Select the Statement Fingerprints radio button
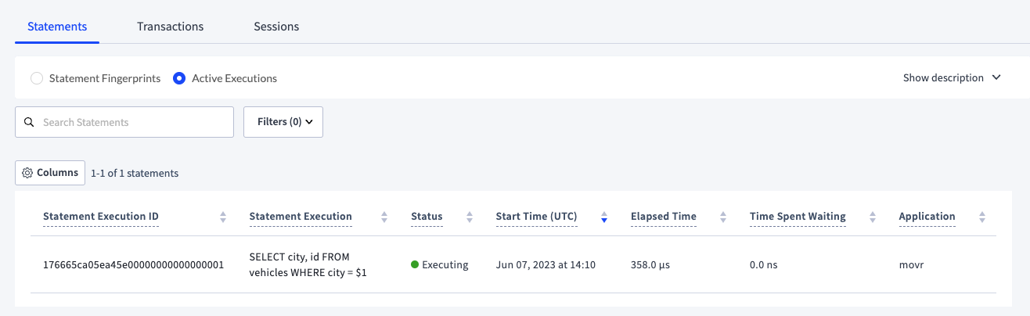The image size is (1030, 316). click(x=37, y=78)
